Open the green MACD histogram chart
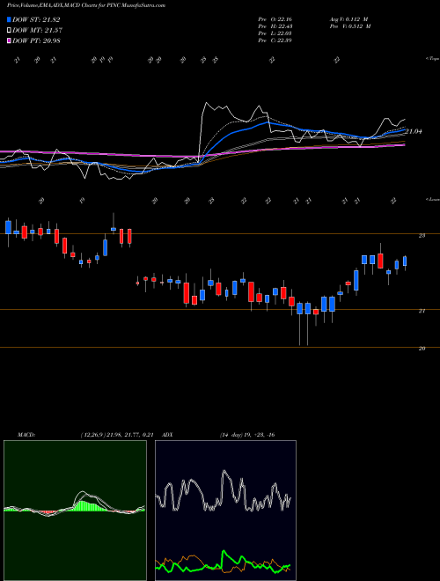 [75, 511]
